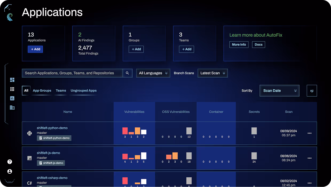The width and height of the screenshot is (331, 187).
Task: Click the user account icon at bottom left
Action: coord(9,171)
